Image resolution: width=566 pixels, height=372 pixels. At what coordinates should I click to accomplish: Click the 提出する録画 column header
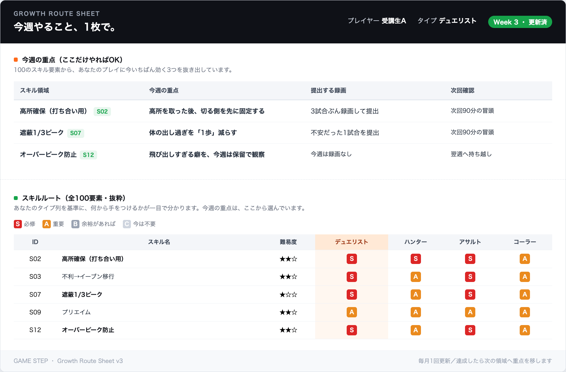pyautogui.click(x=328, y=91)
